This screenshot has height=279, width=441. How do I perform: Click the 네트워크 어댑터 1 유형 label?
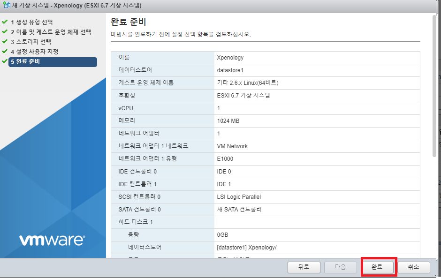click(x=148, y=159)
